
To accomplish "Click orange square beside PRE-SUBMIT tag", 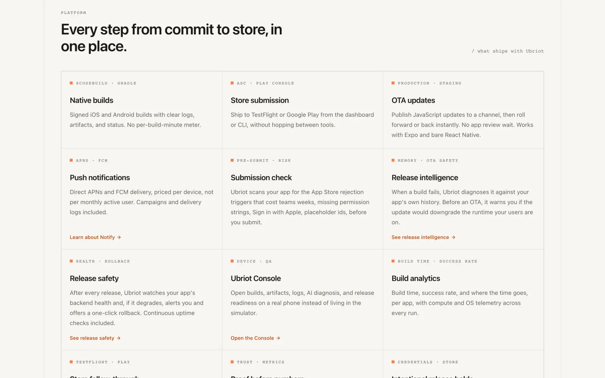I will click(x=232, y=161).
